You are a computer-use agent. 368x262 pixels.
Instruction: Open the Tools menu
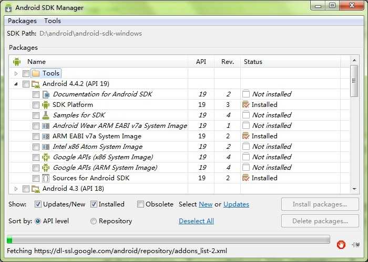53,21
